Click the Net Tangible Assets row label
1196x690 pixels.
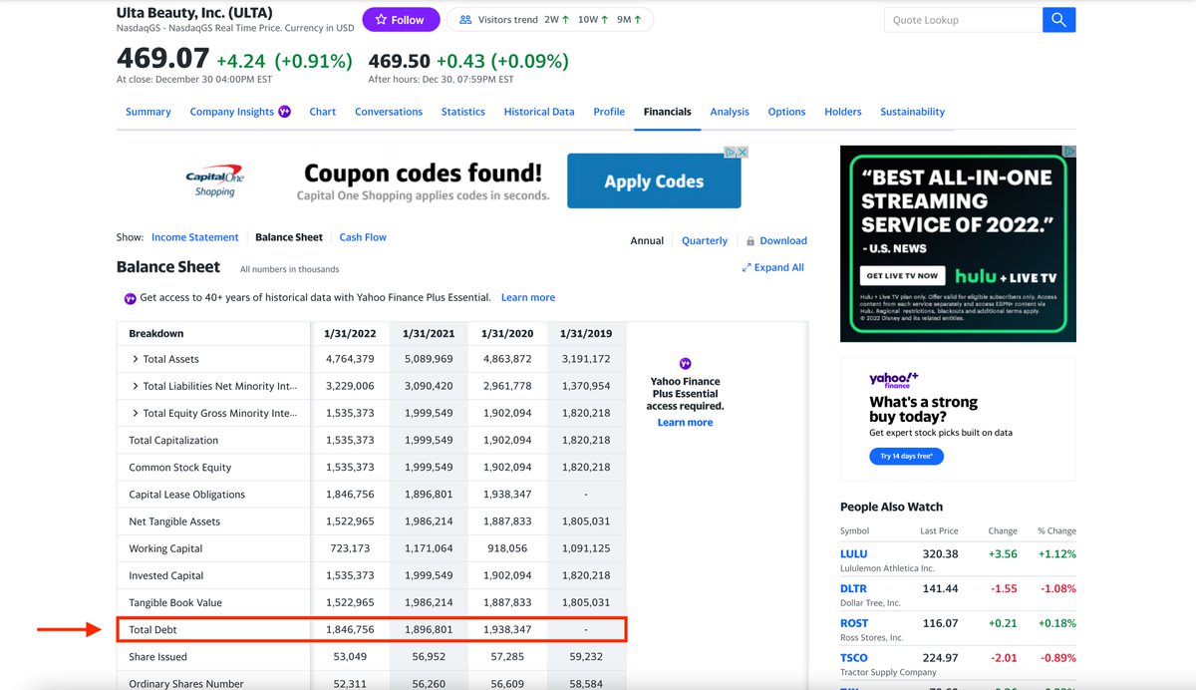pyautogui.click(x=174, y=521)
